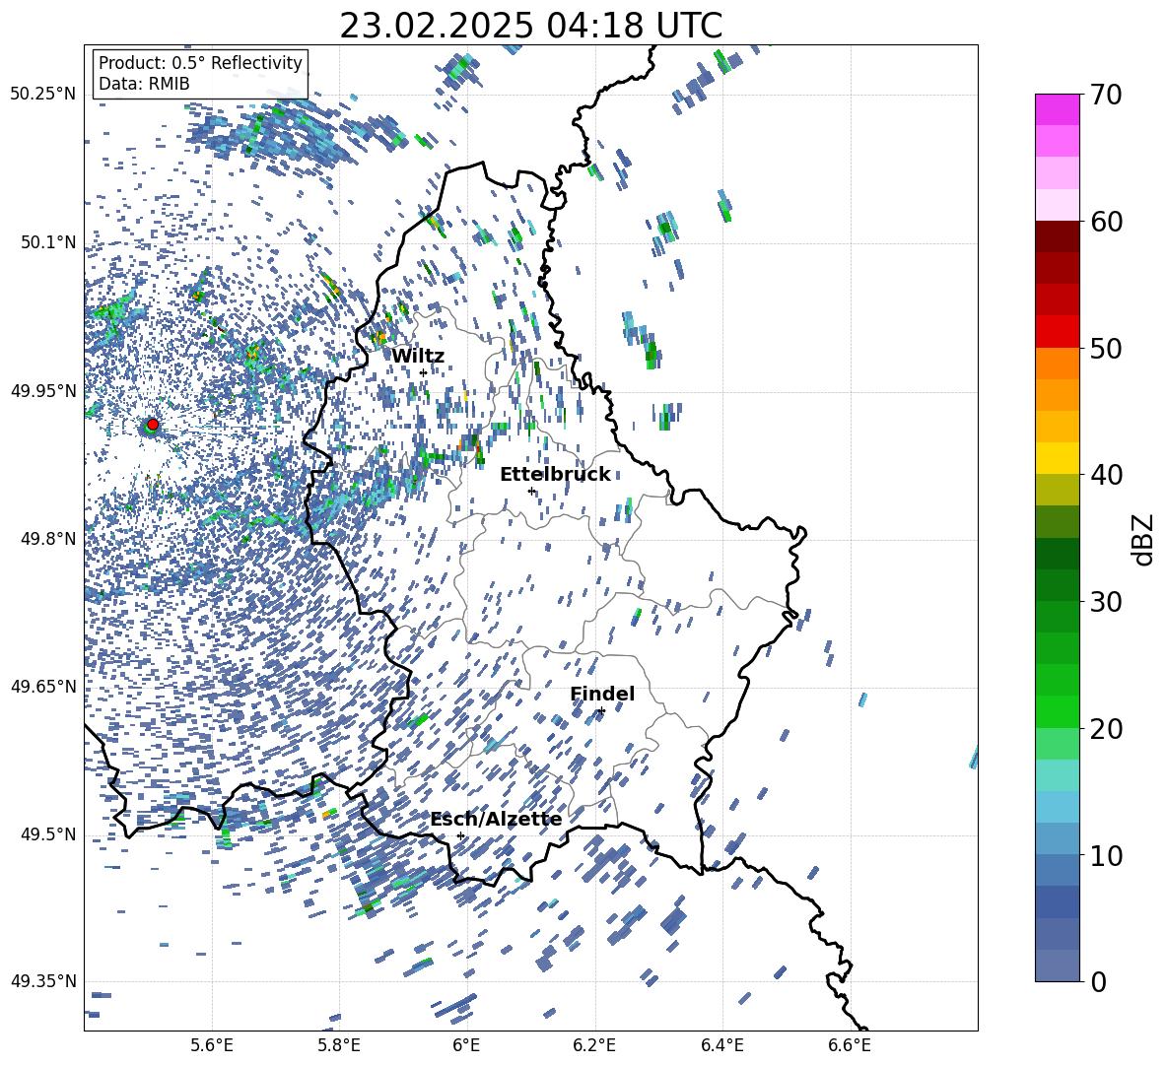Screen dimensions: 1167x1065
Task: Click the 40 dBZ colorbar tick label
Action: [1106, 475]
